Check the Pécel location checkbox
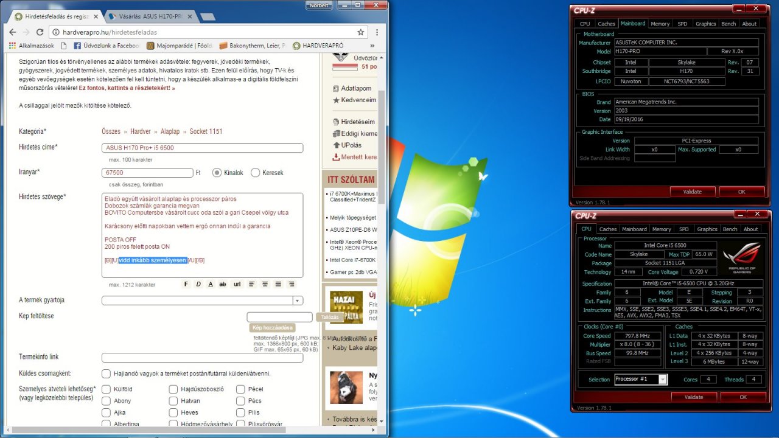779x438 pixels. click(240, 389)
